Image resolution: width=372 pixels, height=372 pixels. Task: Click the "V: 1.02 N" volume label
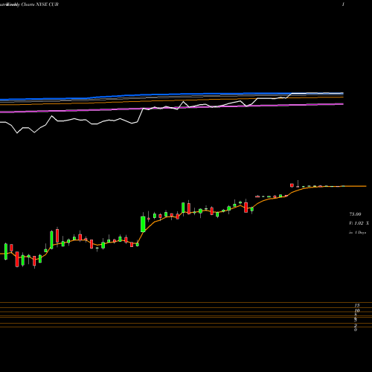pyautogui.click(x=359, y=223)
